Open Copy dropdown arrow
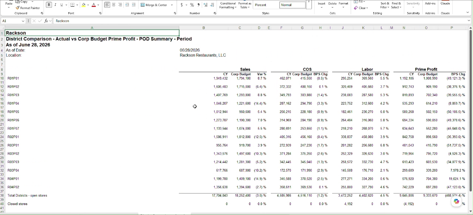473x215 pixels. 33,2
